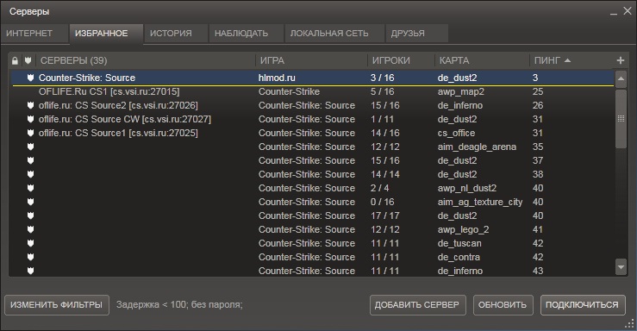Click map name aim_deagle_arena
Viewport: 637px width, 331px height.
[x=477, y=147]
